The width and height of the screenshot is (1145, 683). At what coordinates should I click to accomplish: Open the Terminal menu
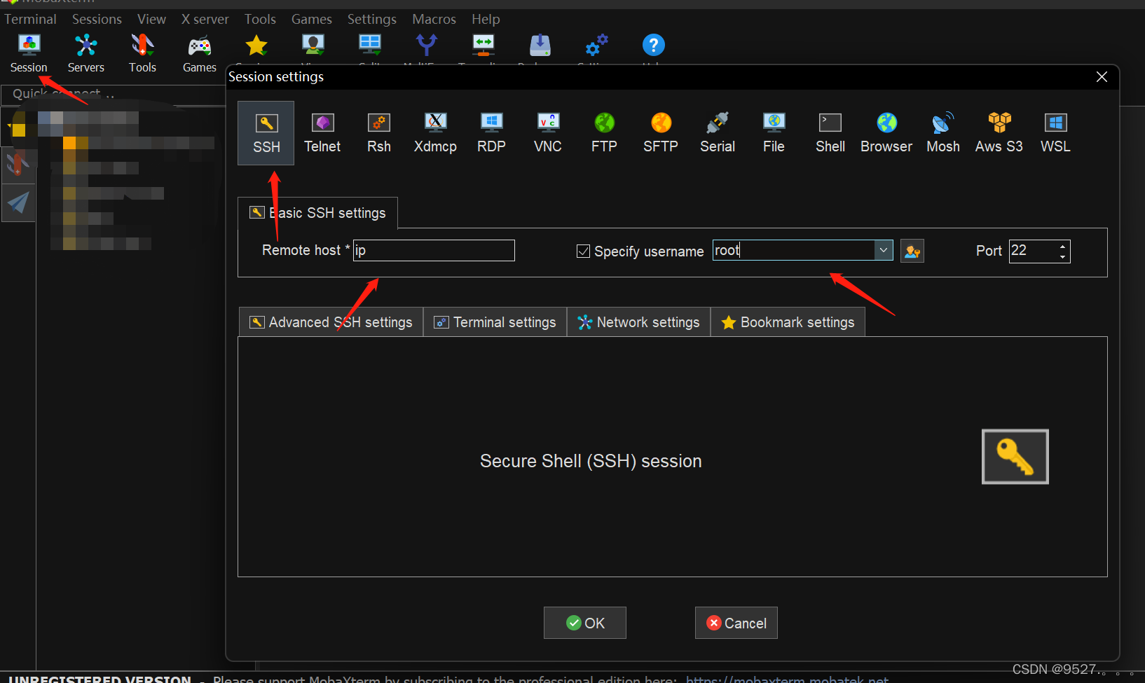click(x=30, y=19)
